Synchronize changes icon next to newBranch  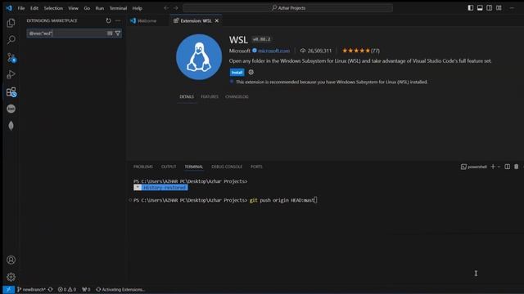(x=51, y=289)
